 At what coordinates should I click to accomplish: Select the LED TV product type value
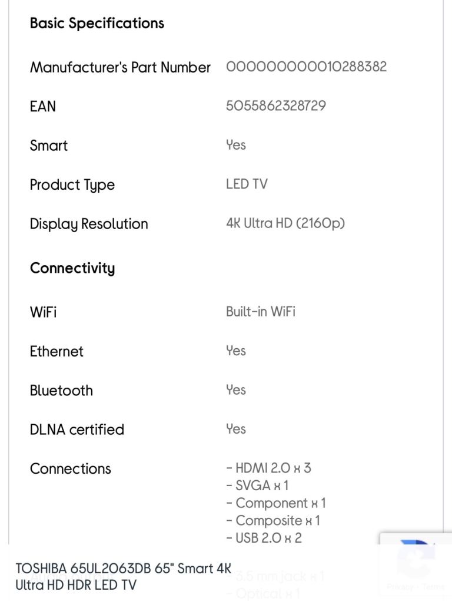click(247, 184)
